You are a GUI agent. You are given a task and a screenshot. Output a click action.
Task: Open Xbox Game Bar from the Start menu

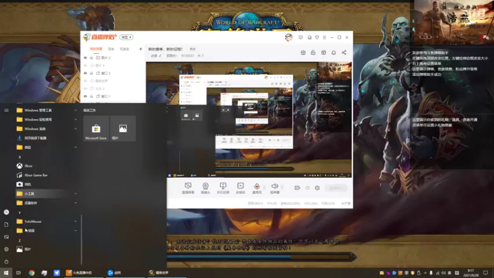pyautogui.click(x=47, y=175)
